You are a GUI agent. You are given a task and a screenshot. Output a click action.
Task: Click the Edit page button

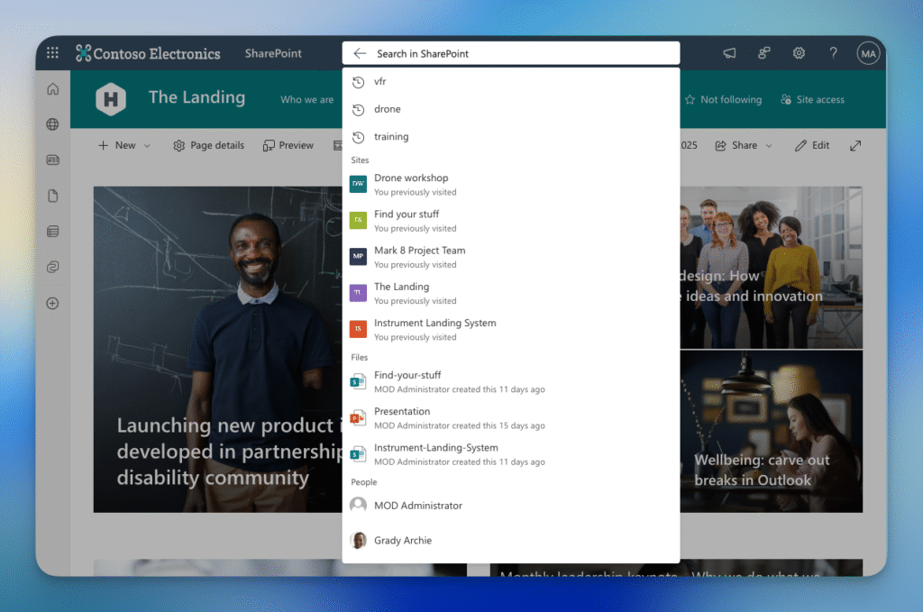pos(812,145)
